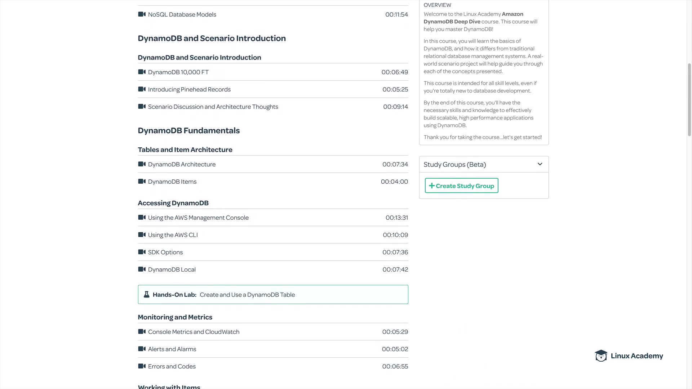Viewport: 692px width, 389px height.
Task: Open NoSQL Database Models lesson
Action: (182, 15)
